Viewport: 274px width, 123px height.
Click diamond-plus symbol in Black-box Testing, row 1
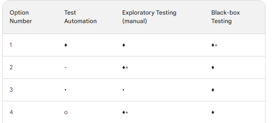215,45
